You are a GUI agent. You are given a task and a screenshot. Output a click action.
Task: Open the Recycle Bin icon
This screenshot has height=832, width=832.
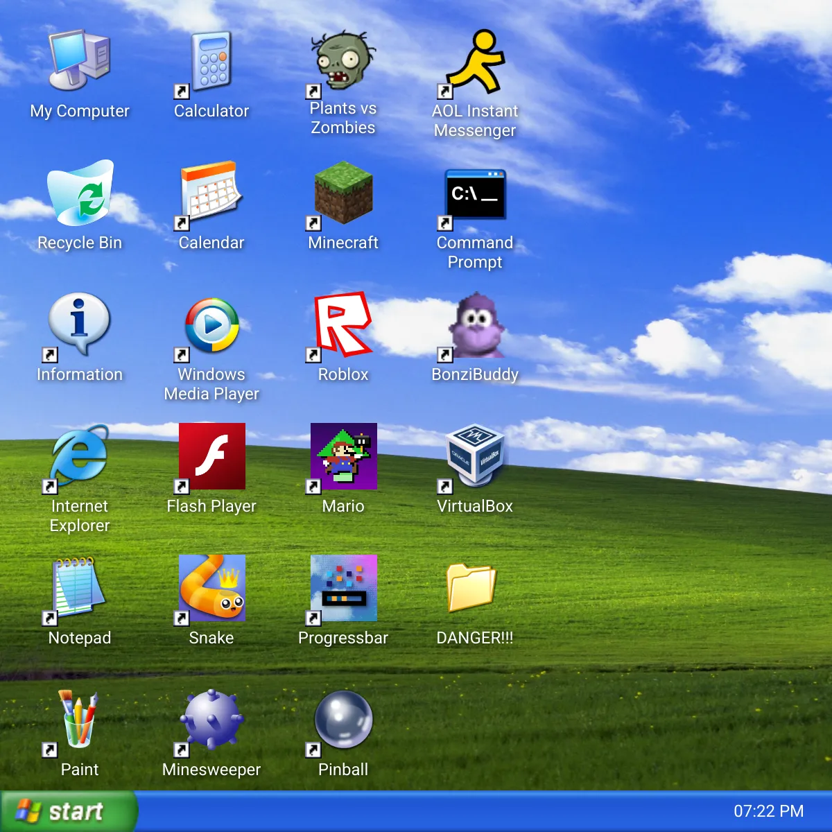(80, 193)
